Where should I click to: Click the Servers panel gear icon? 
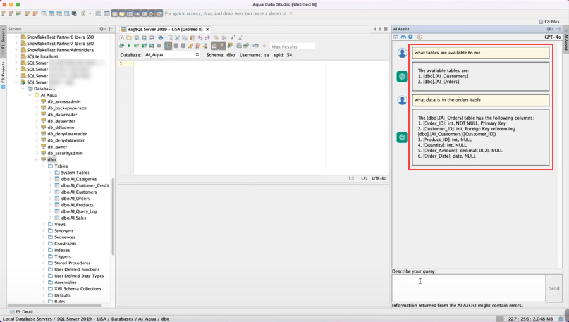pos(102,29)
